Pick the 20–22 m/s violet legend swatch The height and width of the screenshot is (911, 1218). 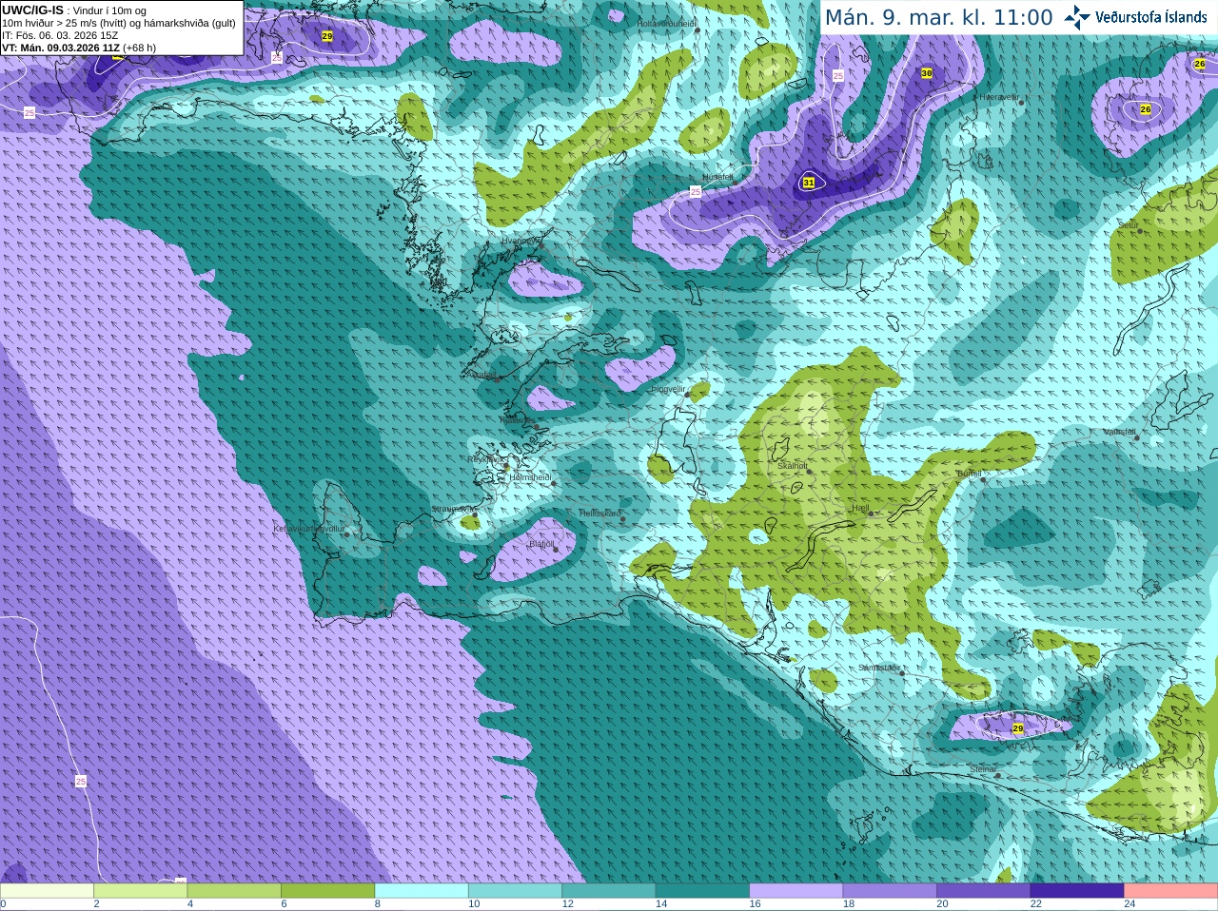[x=984, y=891]
